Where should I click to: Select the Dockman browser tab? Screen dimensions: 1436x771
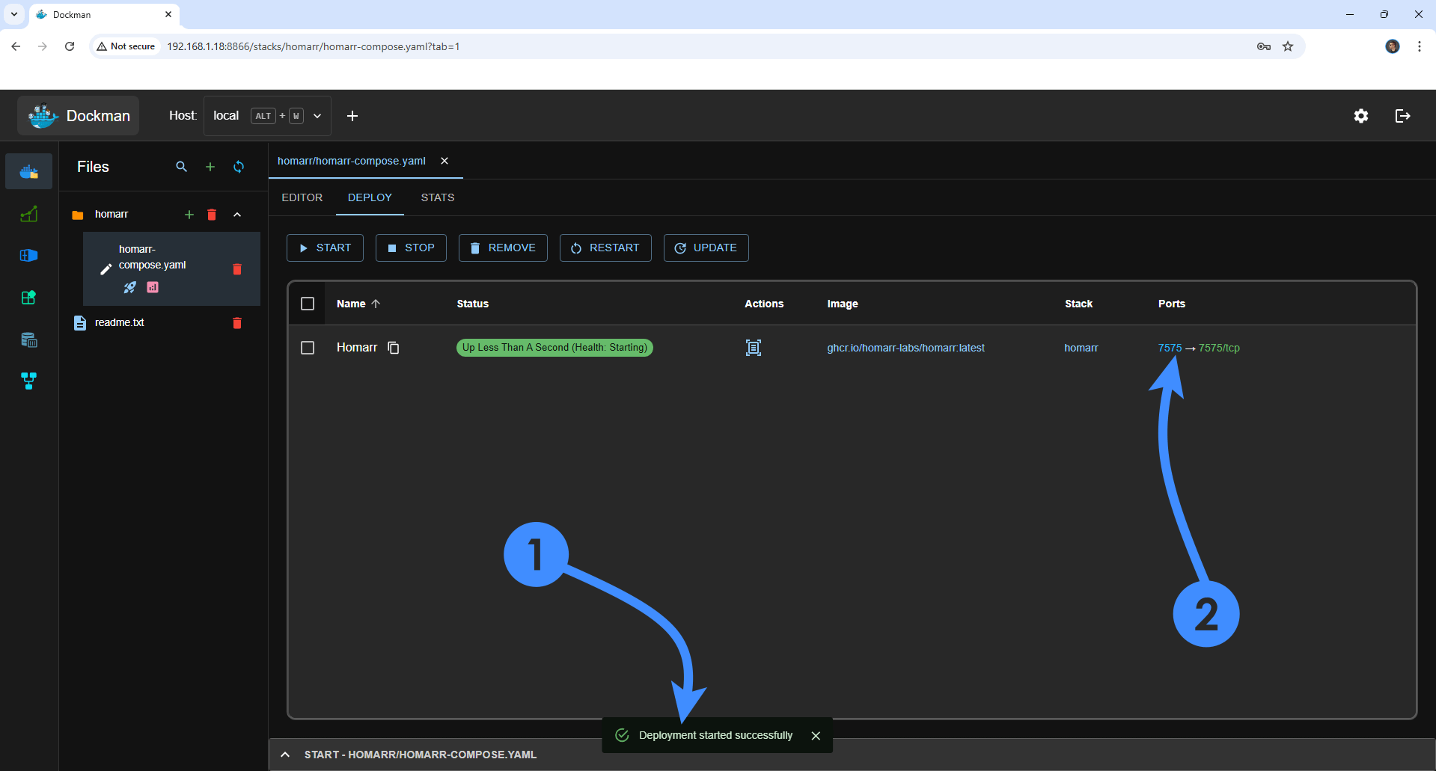104,14
